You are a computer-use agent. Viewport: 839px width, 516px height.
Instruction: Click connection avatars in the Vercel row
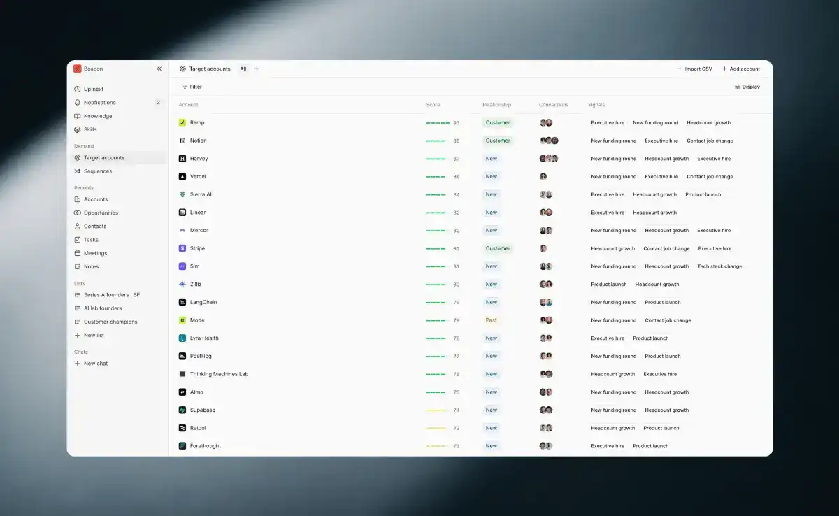(543, 176)
